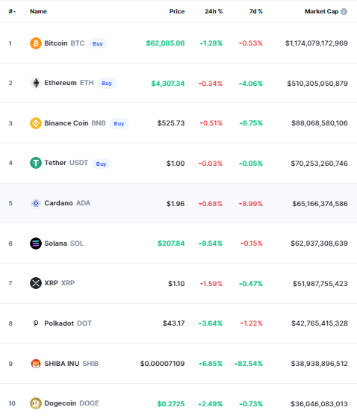Image resolution: width=357 pixels, height=419 pixels.
Task: Click the Solana striped logo icon
Action: click(x=36, y=243)
